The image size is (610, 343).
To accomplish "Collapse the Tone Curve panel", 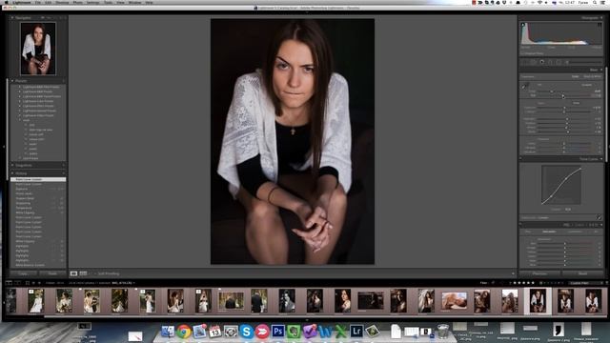I will coord(601,159).
